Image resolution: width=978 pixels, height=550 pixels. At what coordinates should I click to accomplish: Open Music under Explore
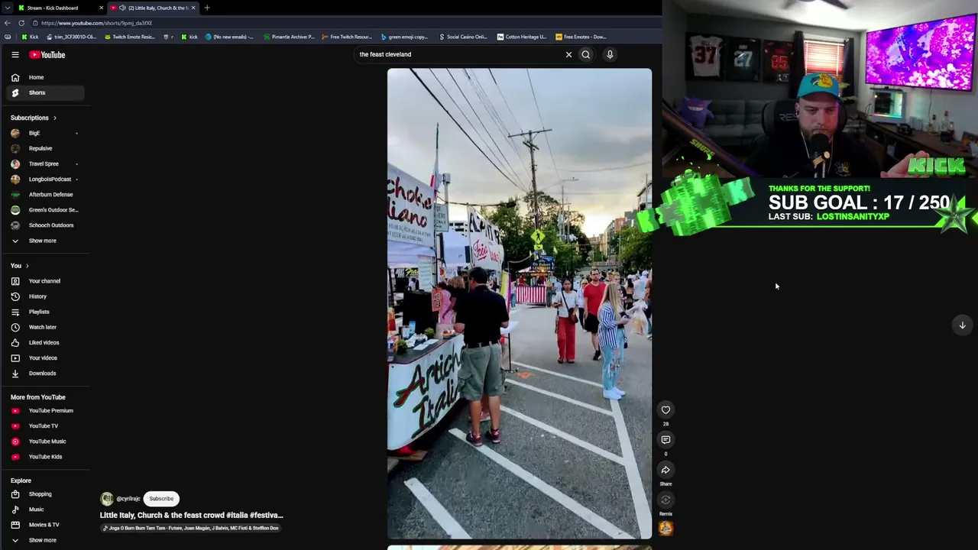[45, 510]
